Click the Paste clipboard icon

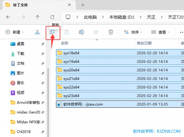[x=67, y=32]
